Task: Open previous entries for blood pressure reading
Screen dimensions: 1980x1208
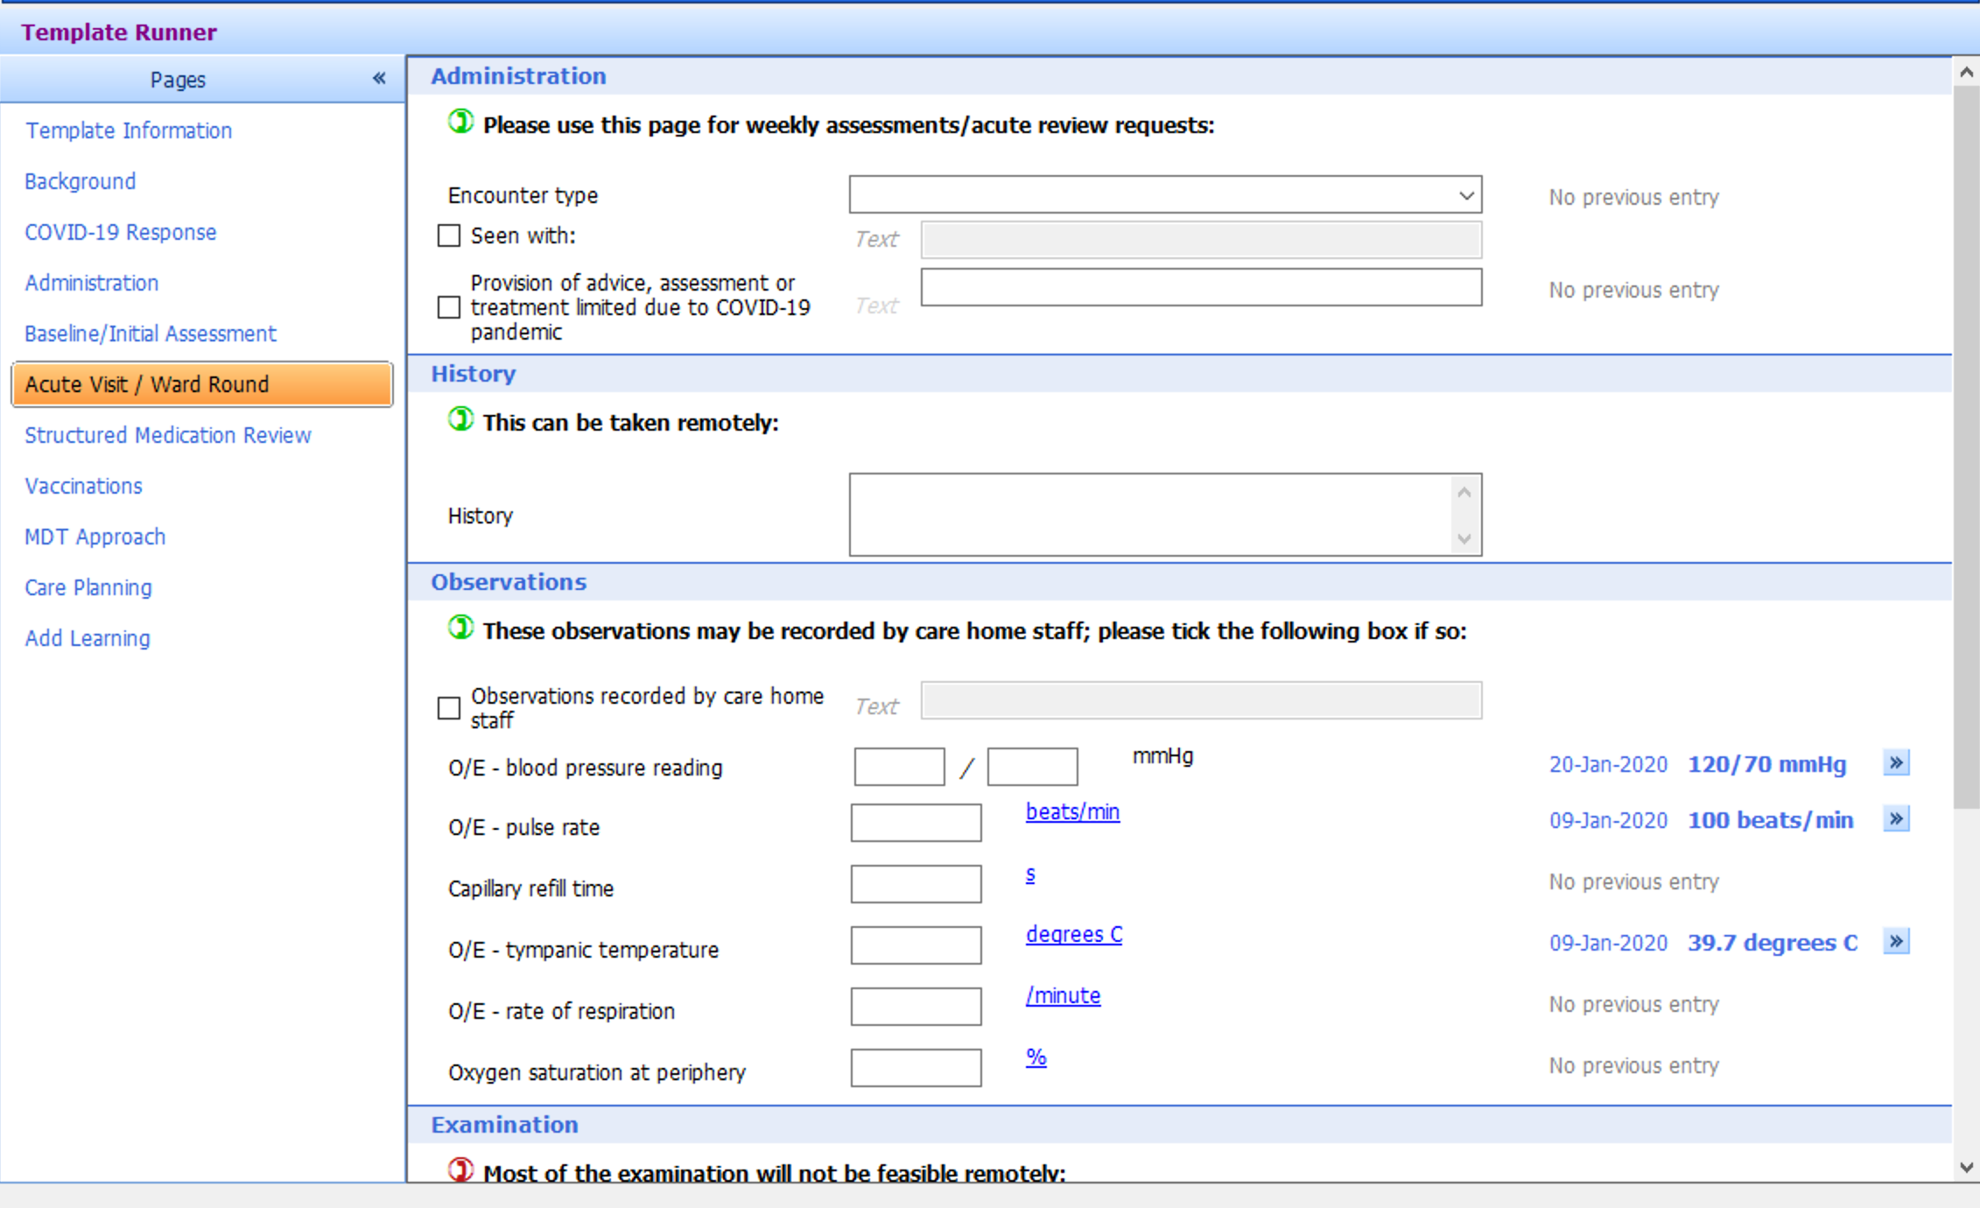Action: click(1896, 763)
